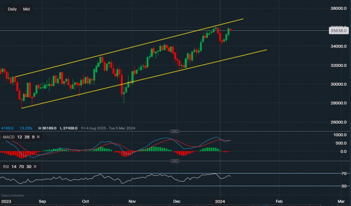Click the MACD indicator name label
The height and width of the screenshot is (206, 351).
click(8, 137)
